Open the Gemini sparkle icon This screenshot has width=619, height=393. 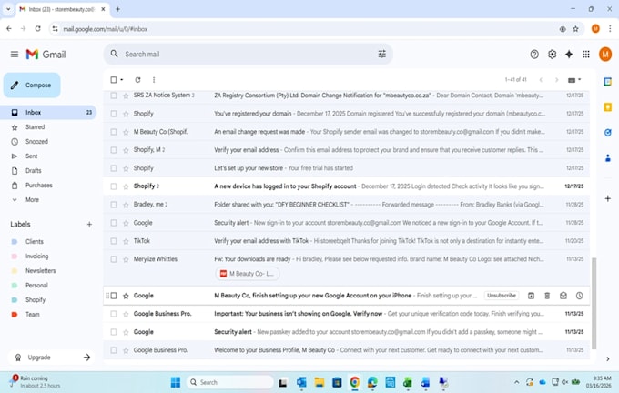569,54
